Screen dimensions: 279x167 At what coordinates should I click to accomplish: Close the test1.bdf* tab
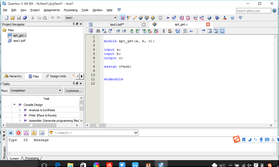[144, 25]
